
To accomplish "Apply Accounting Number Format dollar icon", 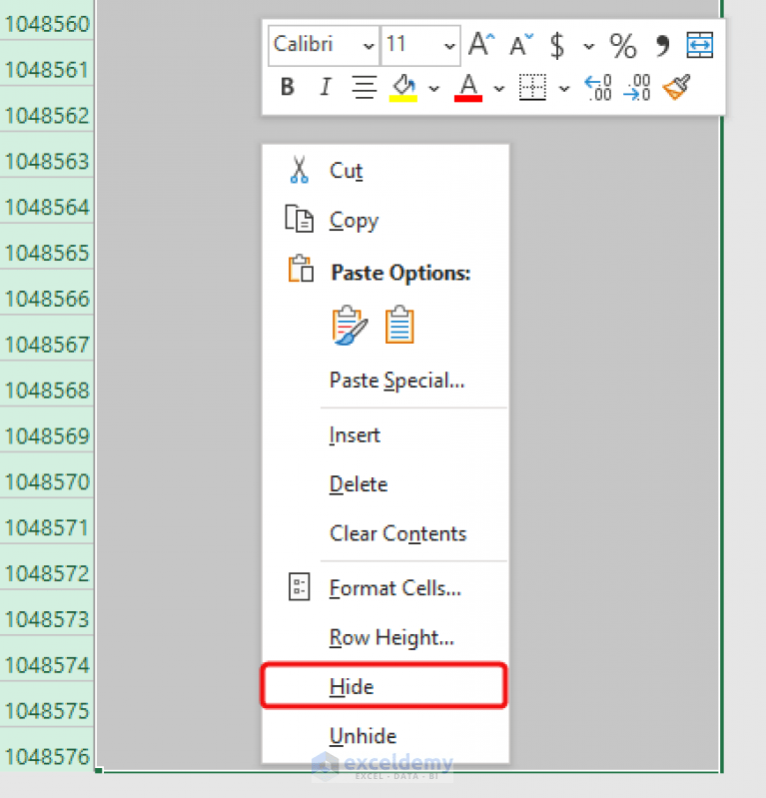I will [557, 45].
